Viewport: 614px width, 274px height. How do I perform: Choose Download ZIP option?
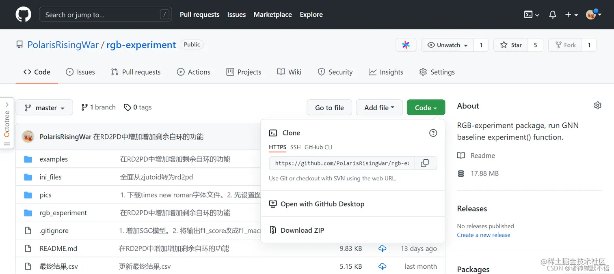coord(297,230)
